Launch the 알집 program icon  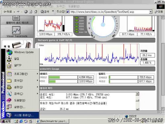[9, 59]
